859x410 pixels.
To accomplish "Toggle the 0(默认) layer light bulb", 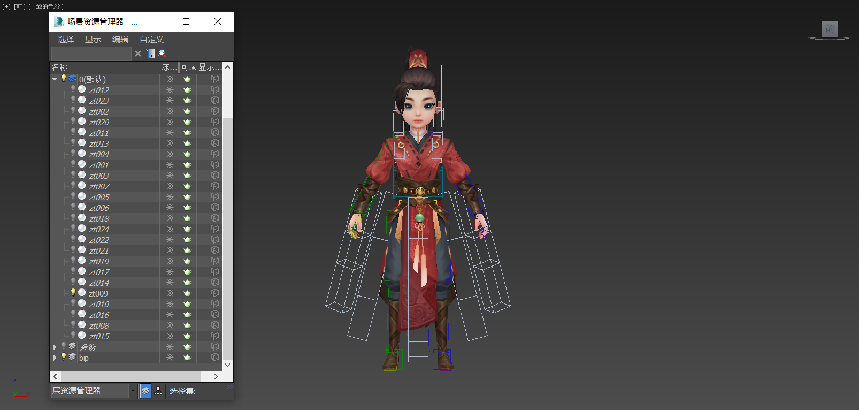I will [64, 79].
